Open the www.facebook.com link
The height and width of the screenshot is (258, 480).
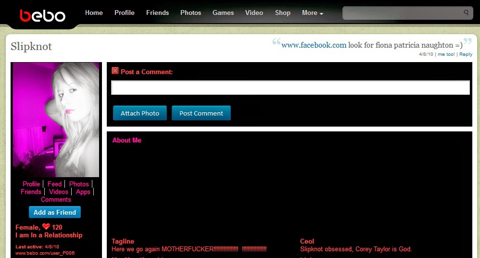(314, 45)
